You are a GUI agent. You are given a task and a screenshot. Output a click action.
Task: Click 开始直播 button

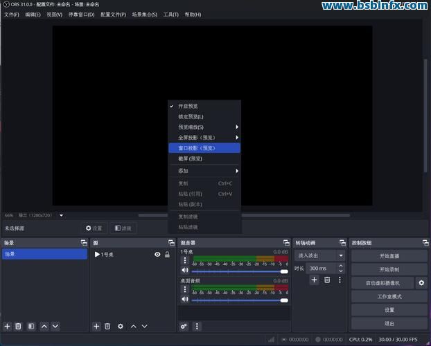pos(389,256)
